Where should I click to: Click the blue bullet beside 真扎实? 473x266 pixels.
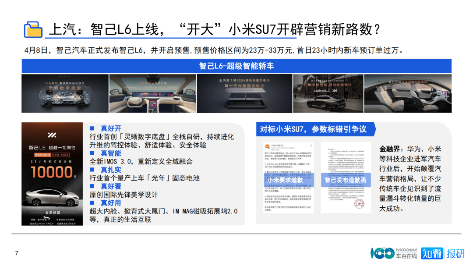92,170
